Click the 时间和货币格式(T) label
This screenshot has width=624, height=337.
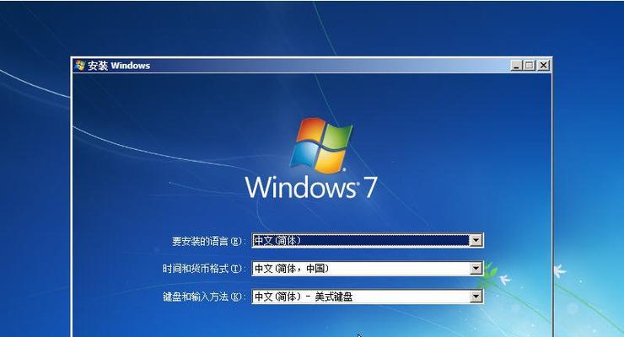click(x=202, y=269)
